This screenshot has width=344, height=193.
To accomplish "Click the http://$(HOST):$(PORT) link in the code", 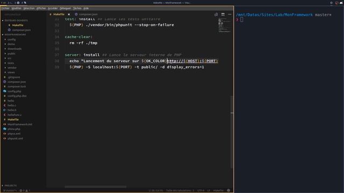I will point(192,61).
